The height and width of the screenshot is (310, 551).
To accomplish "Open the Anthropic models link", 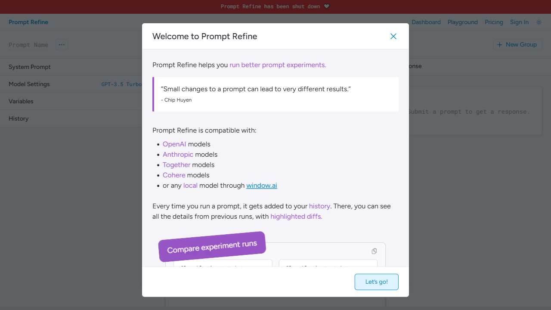I will [x=178, y=154].
